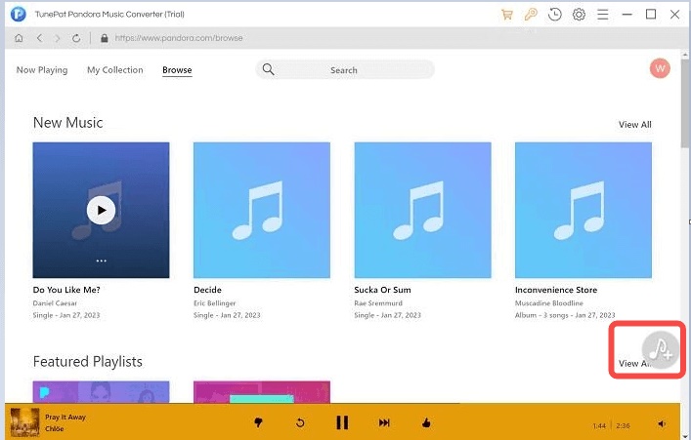
Task: Skip to the next track
Action: 384,422
